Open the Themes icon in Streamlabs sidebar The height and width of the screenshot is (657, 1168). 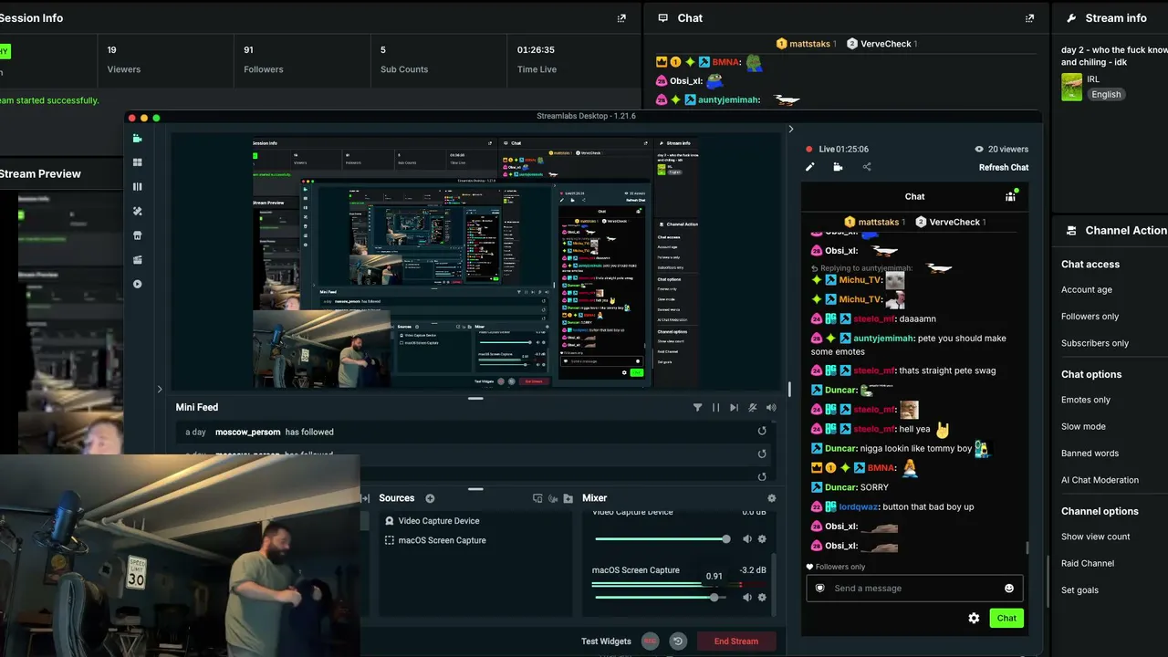pos(138,211)
